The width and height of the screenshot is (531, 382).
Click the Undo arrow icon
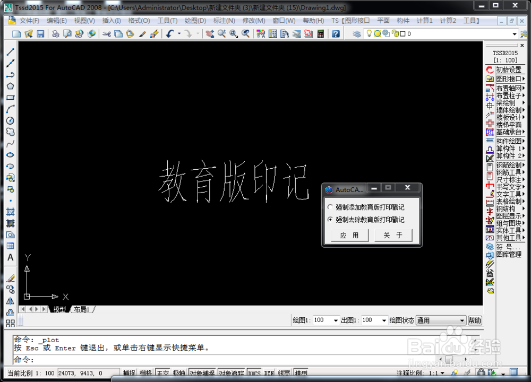tap(170, 34)
